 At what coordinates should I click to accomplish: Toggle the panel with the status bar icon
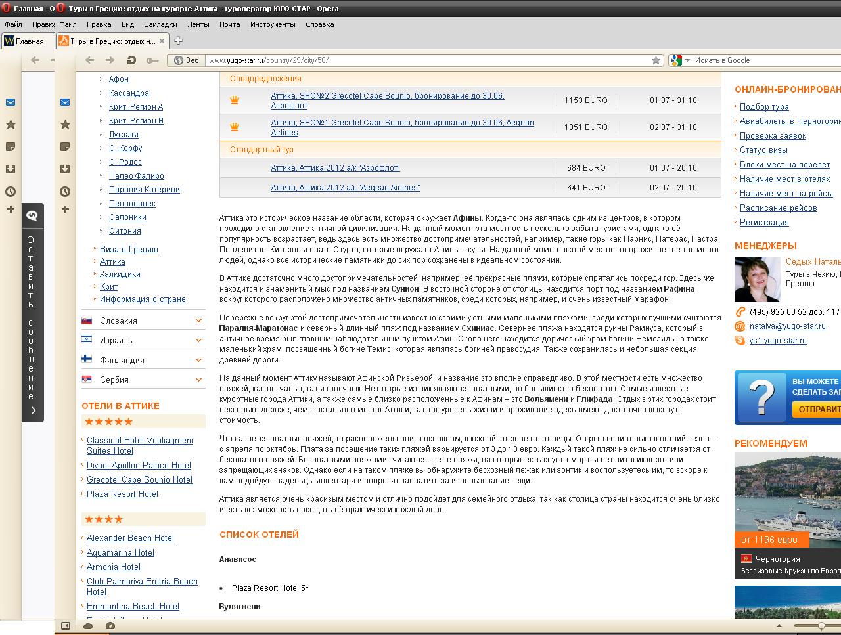pos(66,626)
